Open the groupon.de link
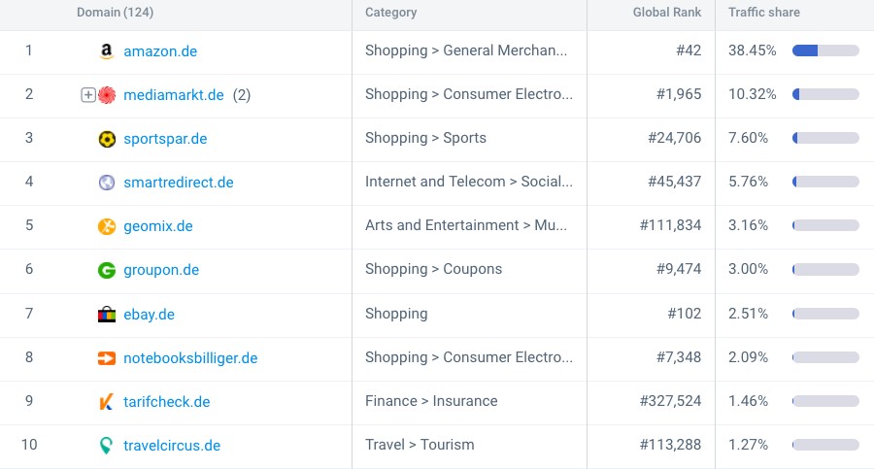 pos(161,270)
